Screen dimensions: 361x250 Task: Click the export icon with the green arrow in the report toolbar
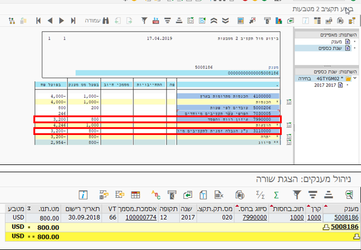(x=290, y=21)
